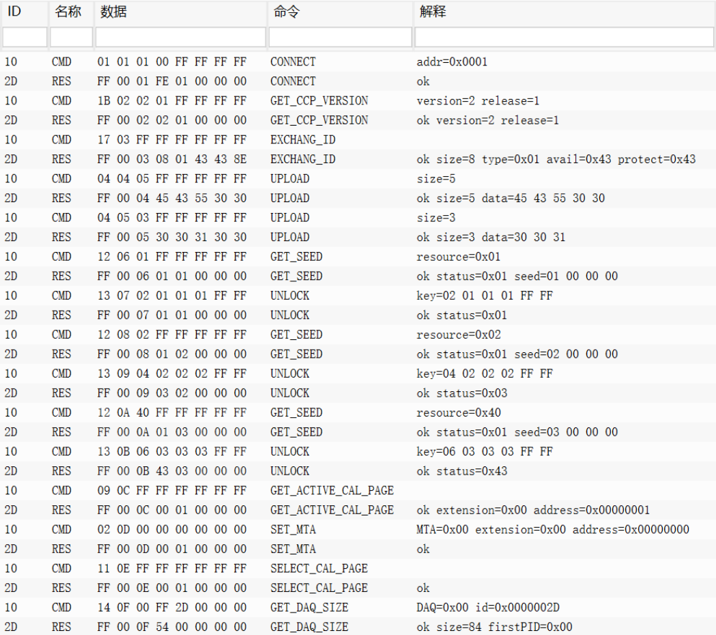Select data '12 0A 40 FF FF FF FF FF'
The width and height of the screenshot is (716, 635).
coord(172,412)
